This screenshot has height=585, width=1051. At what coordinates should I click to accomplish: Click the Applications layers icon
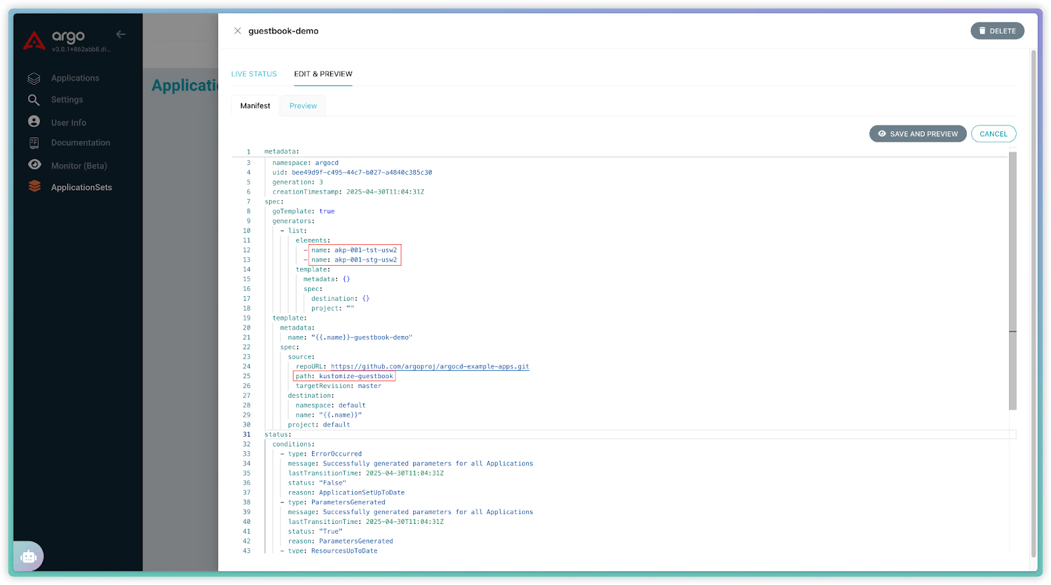[x=34, y=78]
